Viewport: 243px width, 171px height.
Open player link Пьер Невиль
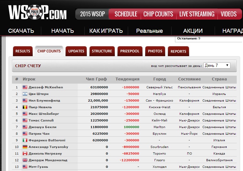(x=40, y=107)
